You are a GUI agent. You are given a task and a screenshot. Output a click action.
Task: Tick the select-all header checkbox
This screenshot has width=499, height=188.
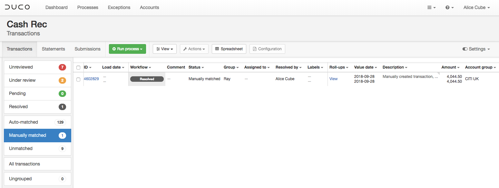(78, 68)
